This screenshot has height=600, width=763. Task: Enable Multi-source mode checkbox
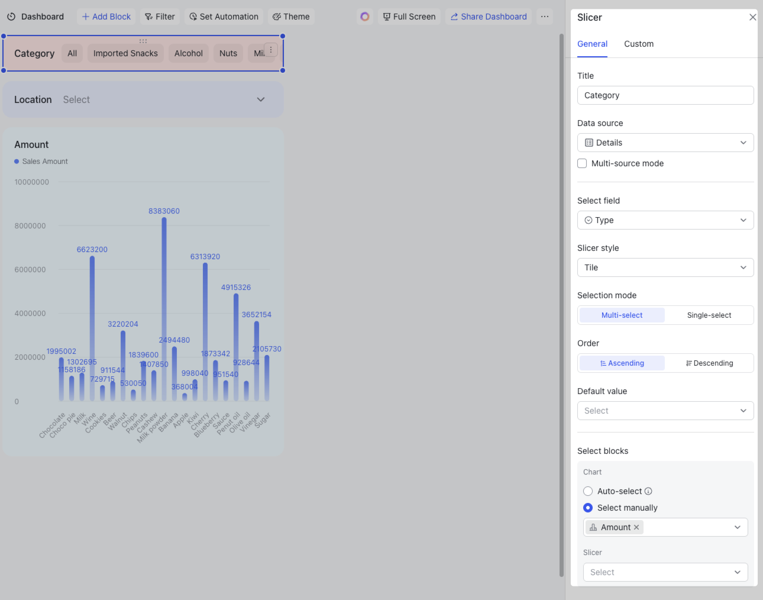pos(582,163)
